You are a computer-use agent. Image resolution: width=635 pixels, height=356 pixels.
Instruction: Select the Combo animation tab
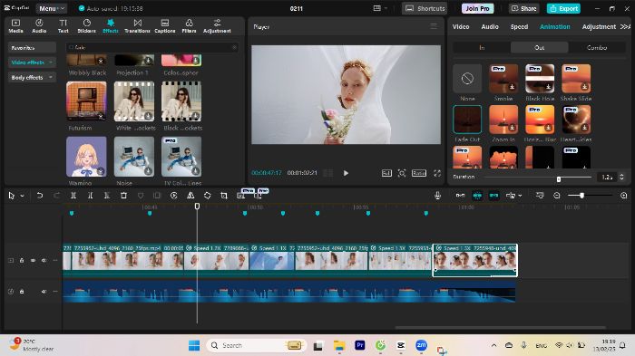(x=597, y=48)
